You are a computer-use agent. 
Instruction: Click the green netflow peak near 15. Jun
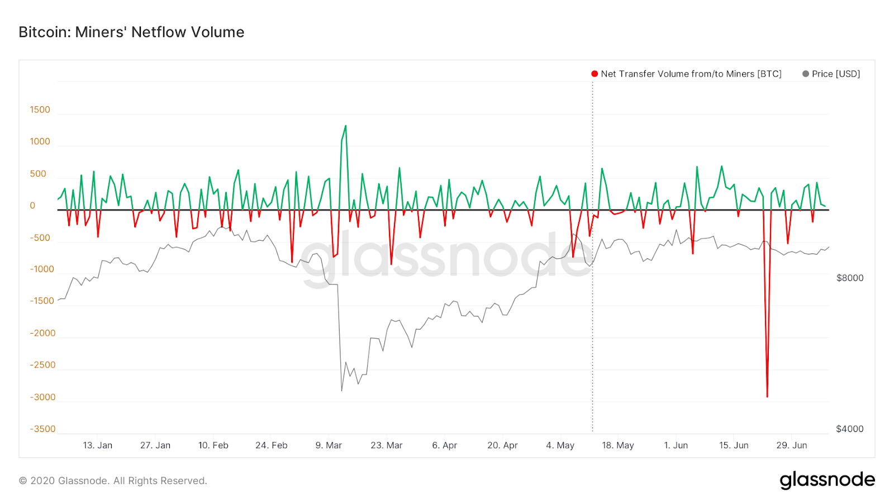point(721,166)
